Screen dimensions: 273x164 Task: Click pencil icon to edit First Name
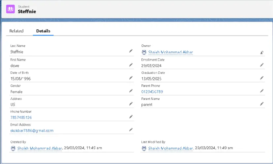[131, 65]
